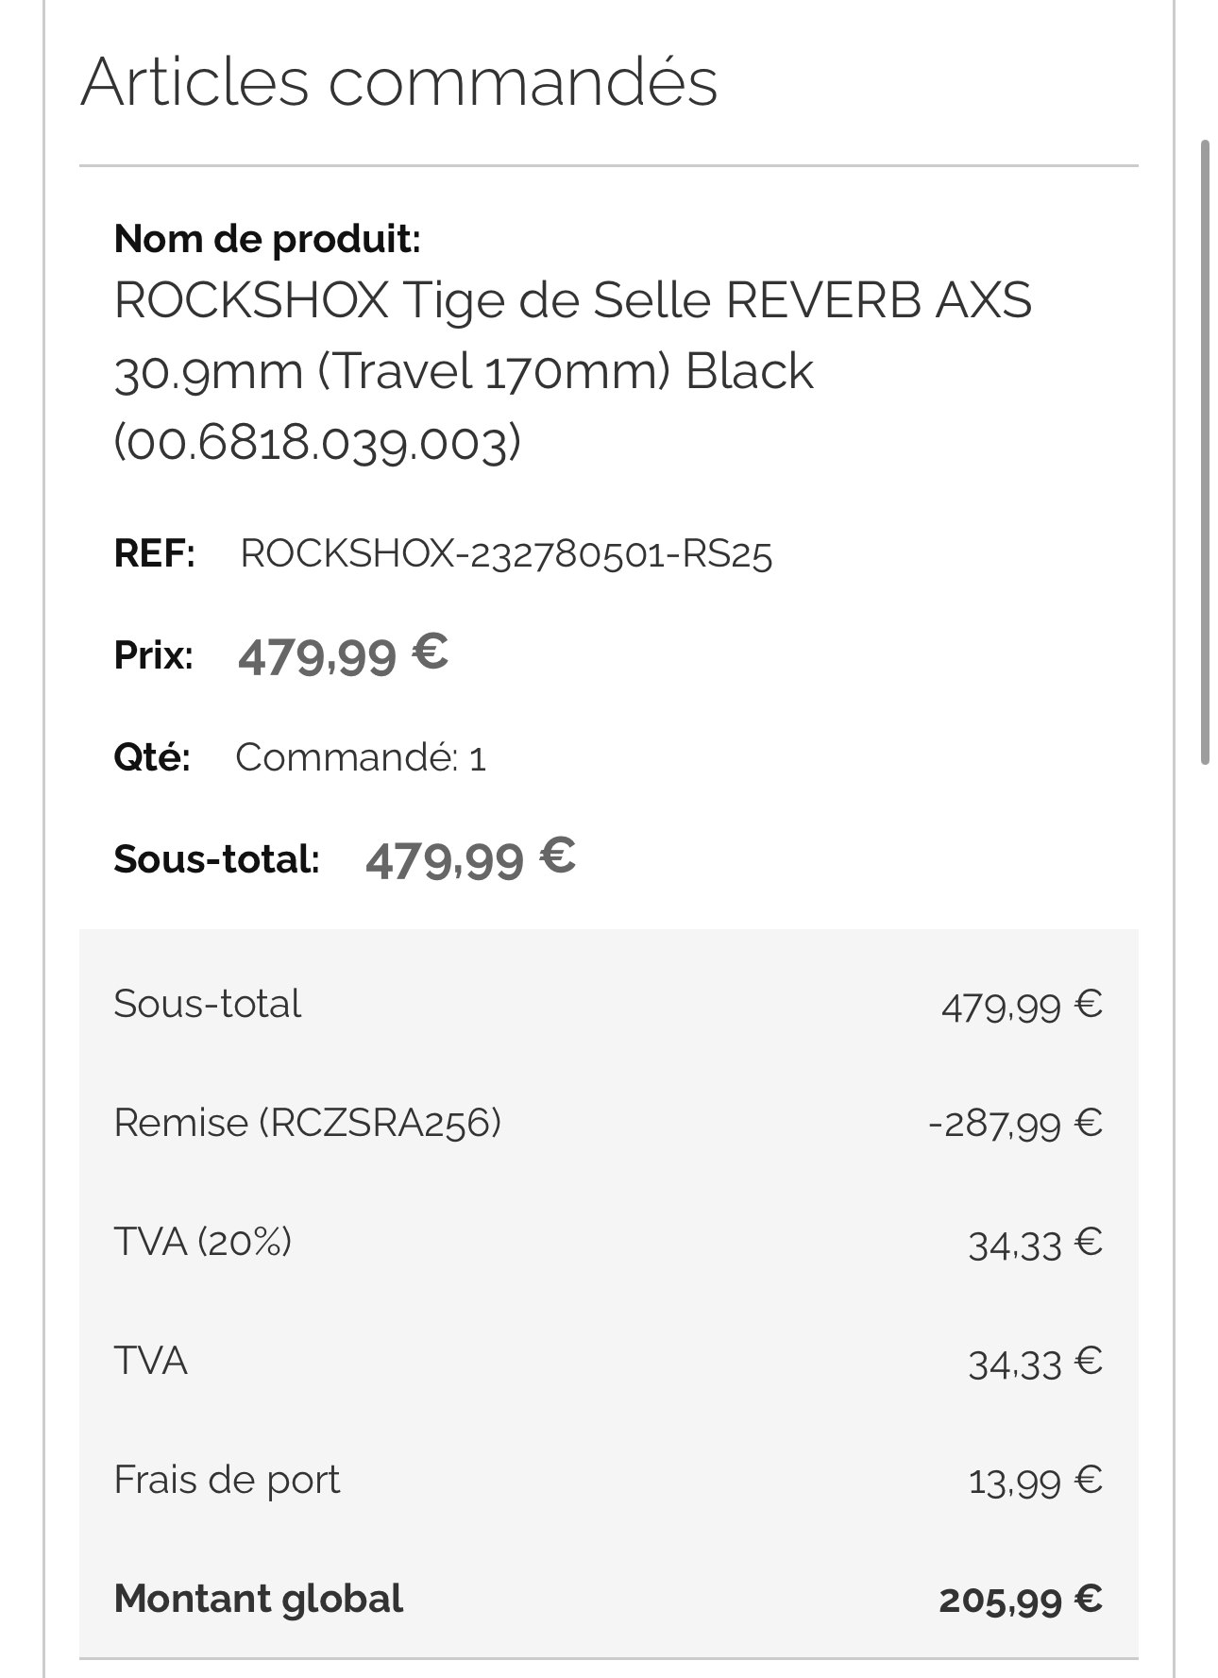Click the Frais de port label

click(227, 1480)
